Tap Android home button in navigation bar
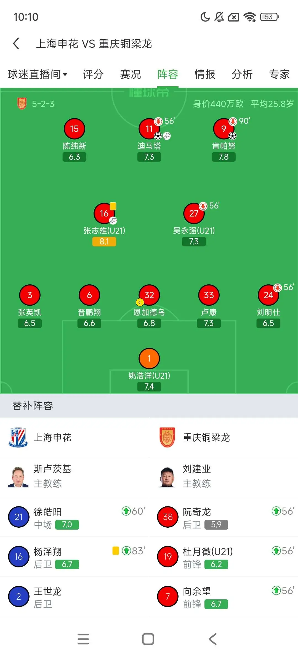Image resolution: width=298 pixels, height=662 pixels. tap(148, 639)
